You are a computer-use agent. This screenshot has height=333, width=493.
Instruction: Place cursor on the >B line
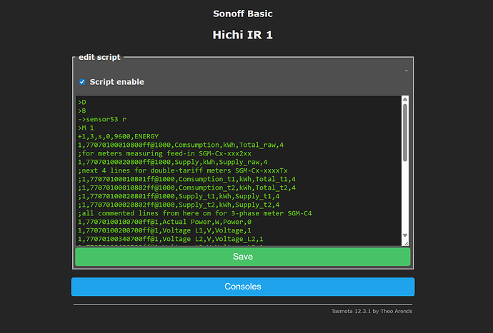tap(82, 111)
